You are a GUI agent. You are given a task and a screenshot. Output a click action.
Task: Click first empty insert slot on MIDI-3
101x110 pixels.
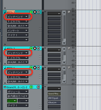54,19
